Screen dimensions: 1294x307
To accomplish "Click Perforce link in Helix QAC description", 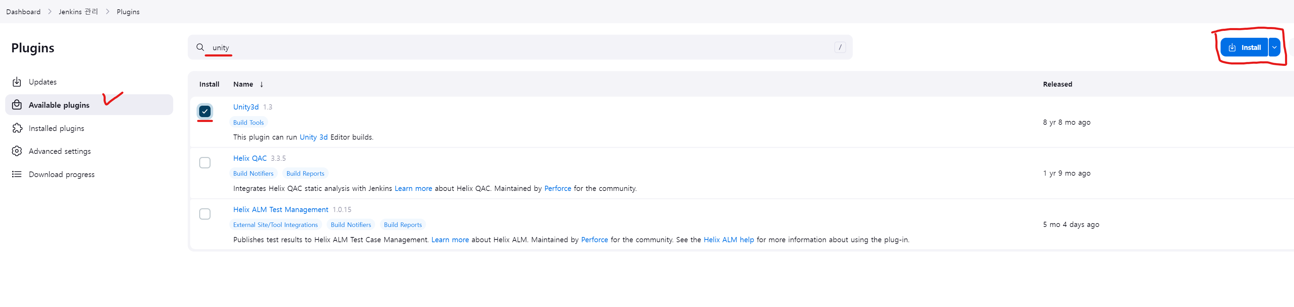I will [558, 188].
